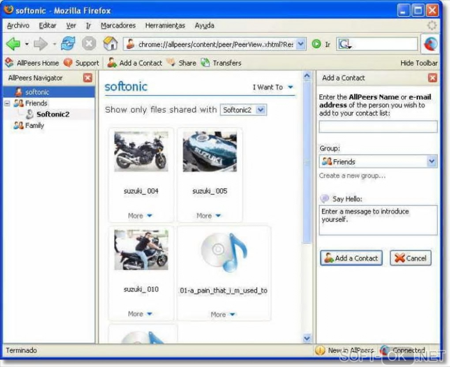450x367 pixels.
Task: Click the Terminado status text
Action: [x=21, y=350]
